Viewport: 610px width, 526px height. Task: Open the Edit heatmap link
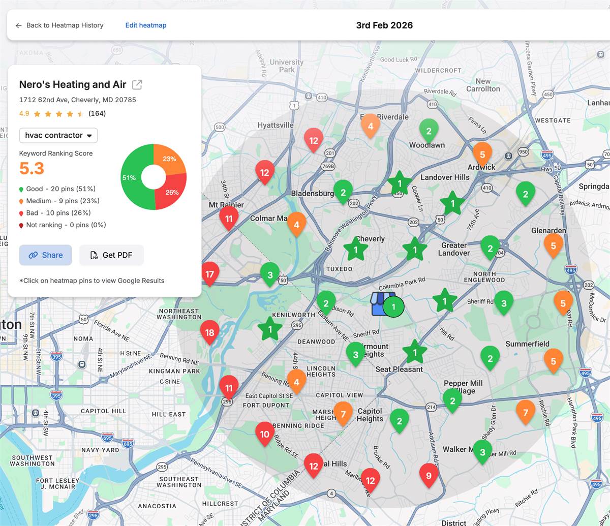coord(146,25)
